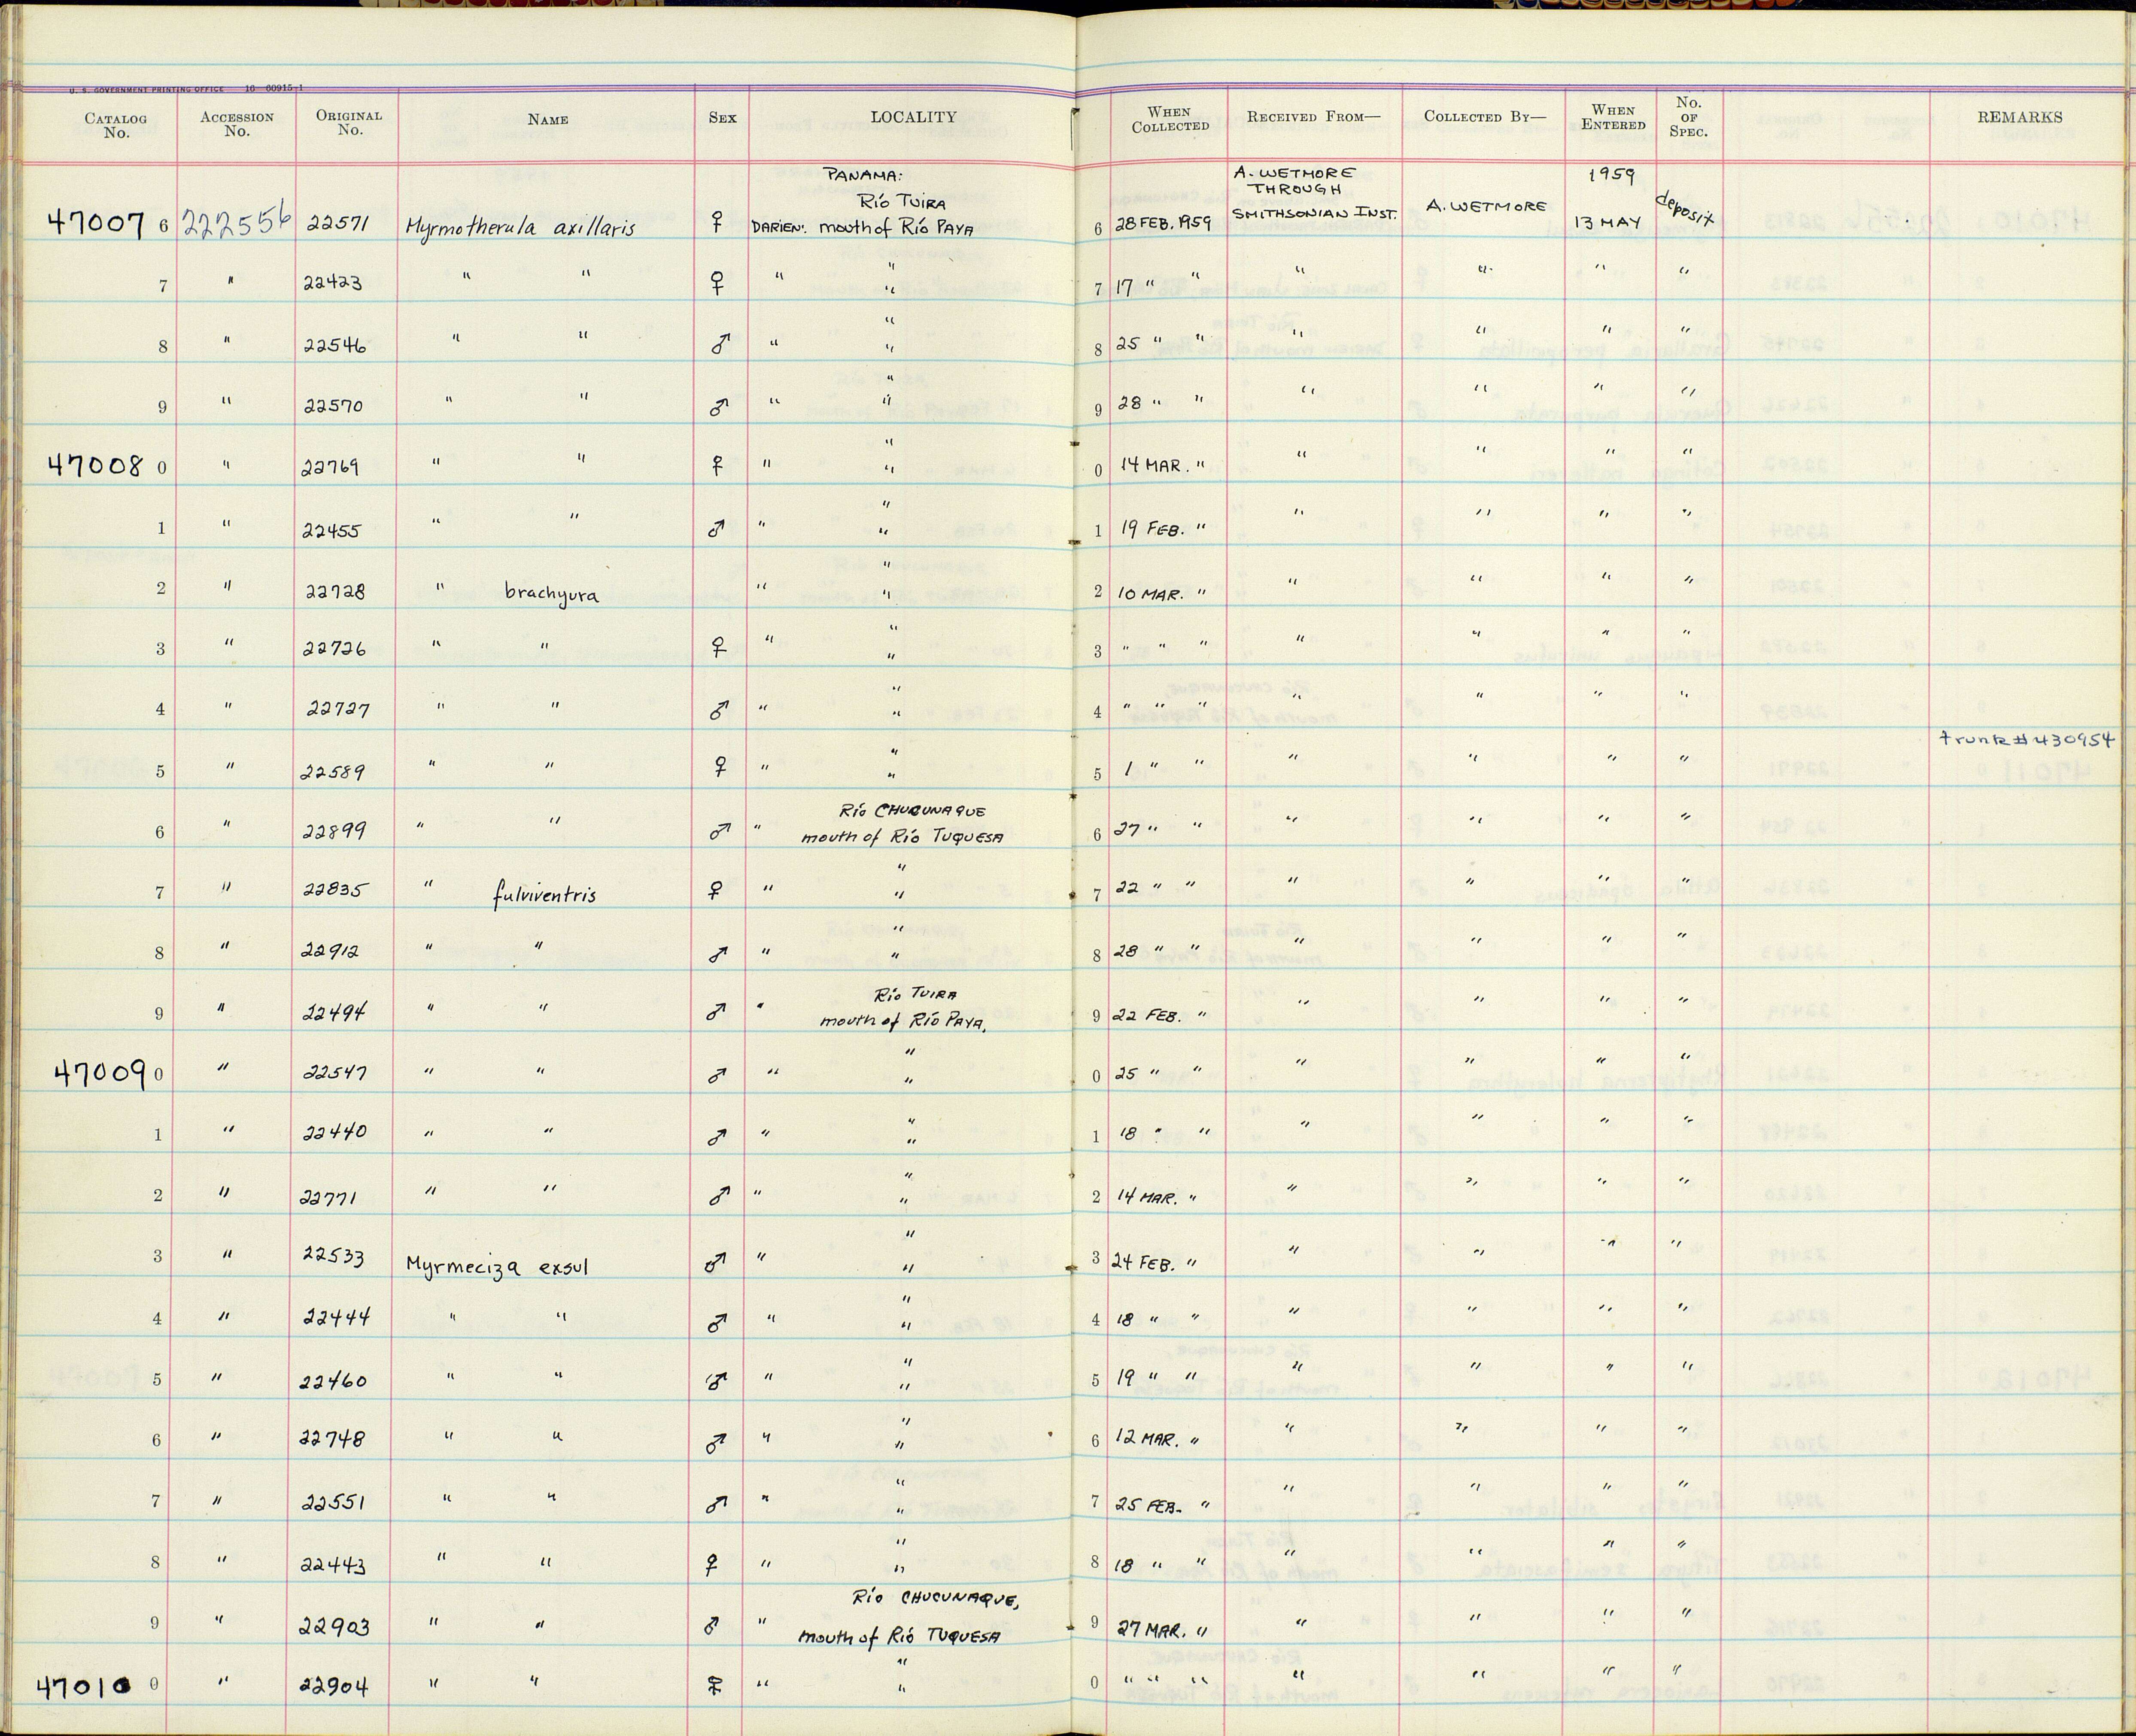Image resolution: width=2136 pixels, height=1736 pixels.
Task: Click the 'Name' column header
Action: click(x=548, y=119)
